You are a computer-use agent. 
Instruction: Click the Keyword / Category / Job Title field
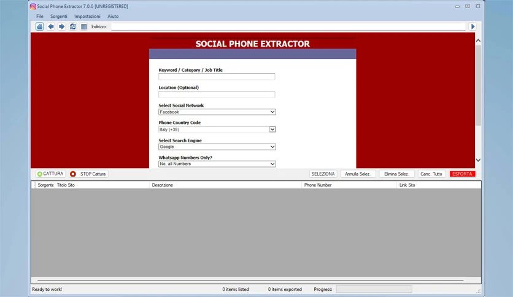coord(217,77)
